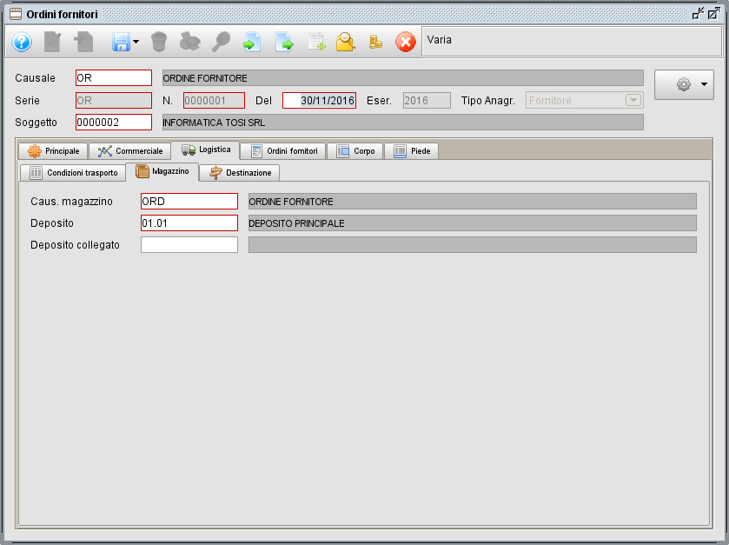Expand the Tipo Anagr. combo box
Screen dimensions: 729x545
click(633, 100)
